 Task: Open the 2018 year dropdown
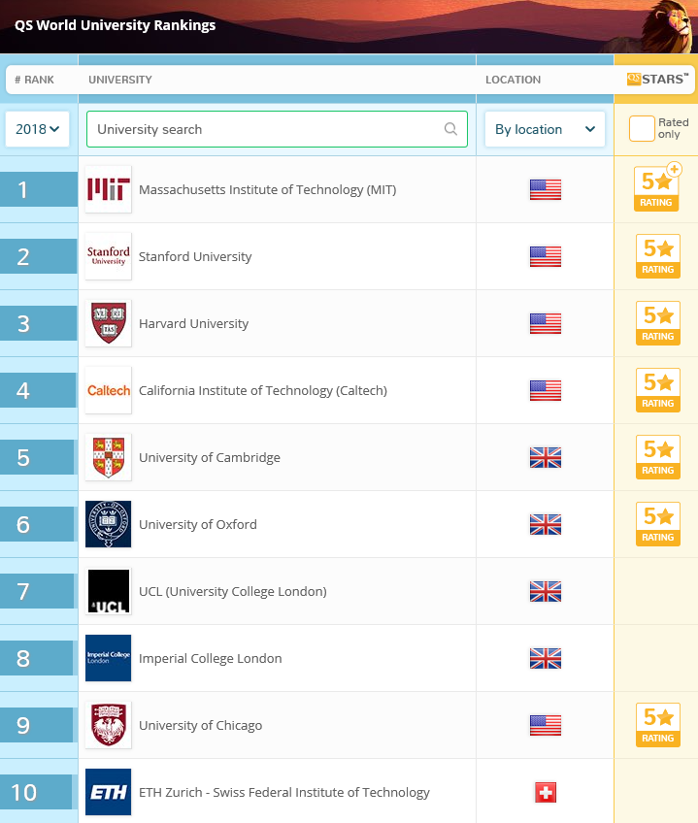point(38,129)
